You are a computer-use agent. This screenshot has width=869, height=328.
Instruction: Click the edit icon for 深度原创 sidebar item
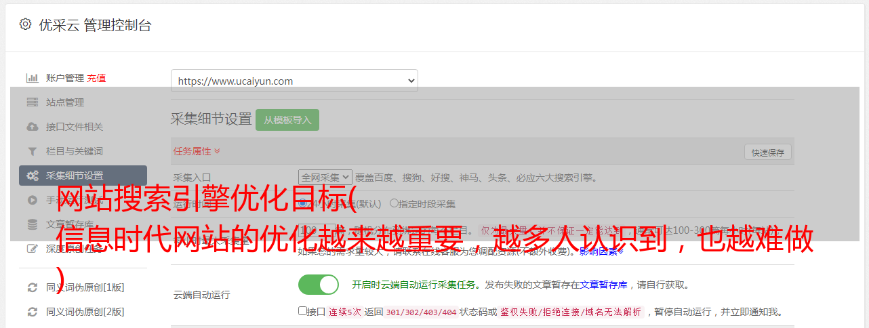click(32, 249)
